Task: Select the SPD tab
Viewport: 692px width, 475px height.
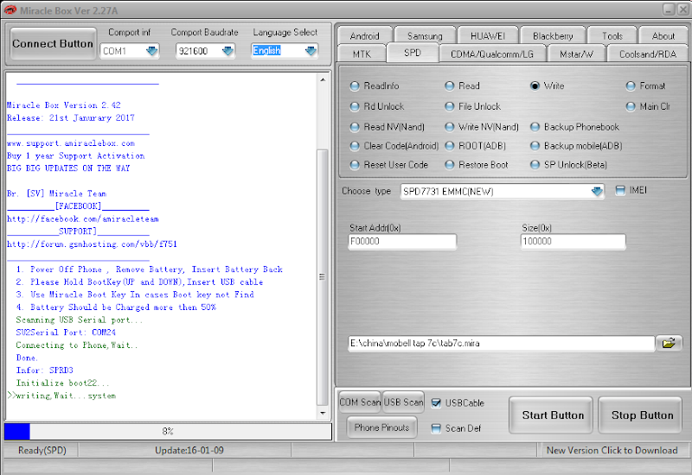Action: 413,53
